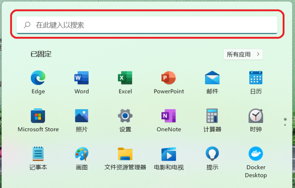Click the magnifier icon in search box
Screen dimensions: 295x188
[x=27, y=25]
